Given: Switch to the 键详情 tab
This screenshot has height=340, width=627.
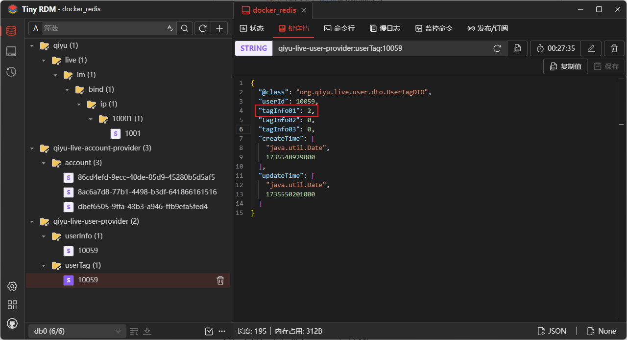Looking at the screenshot, I should (x=294, y=28).
